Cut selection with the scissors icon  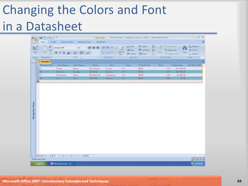(50, 46)
